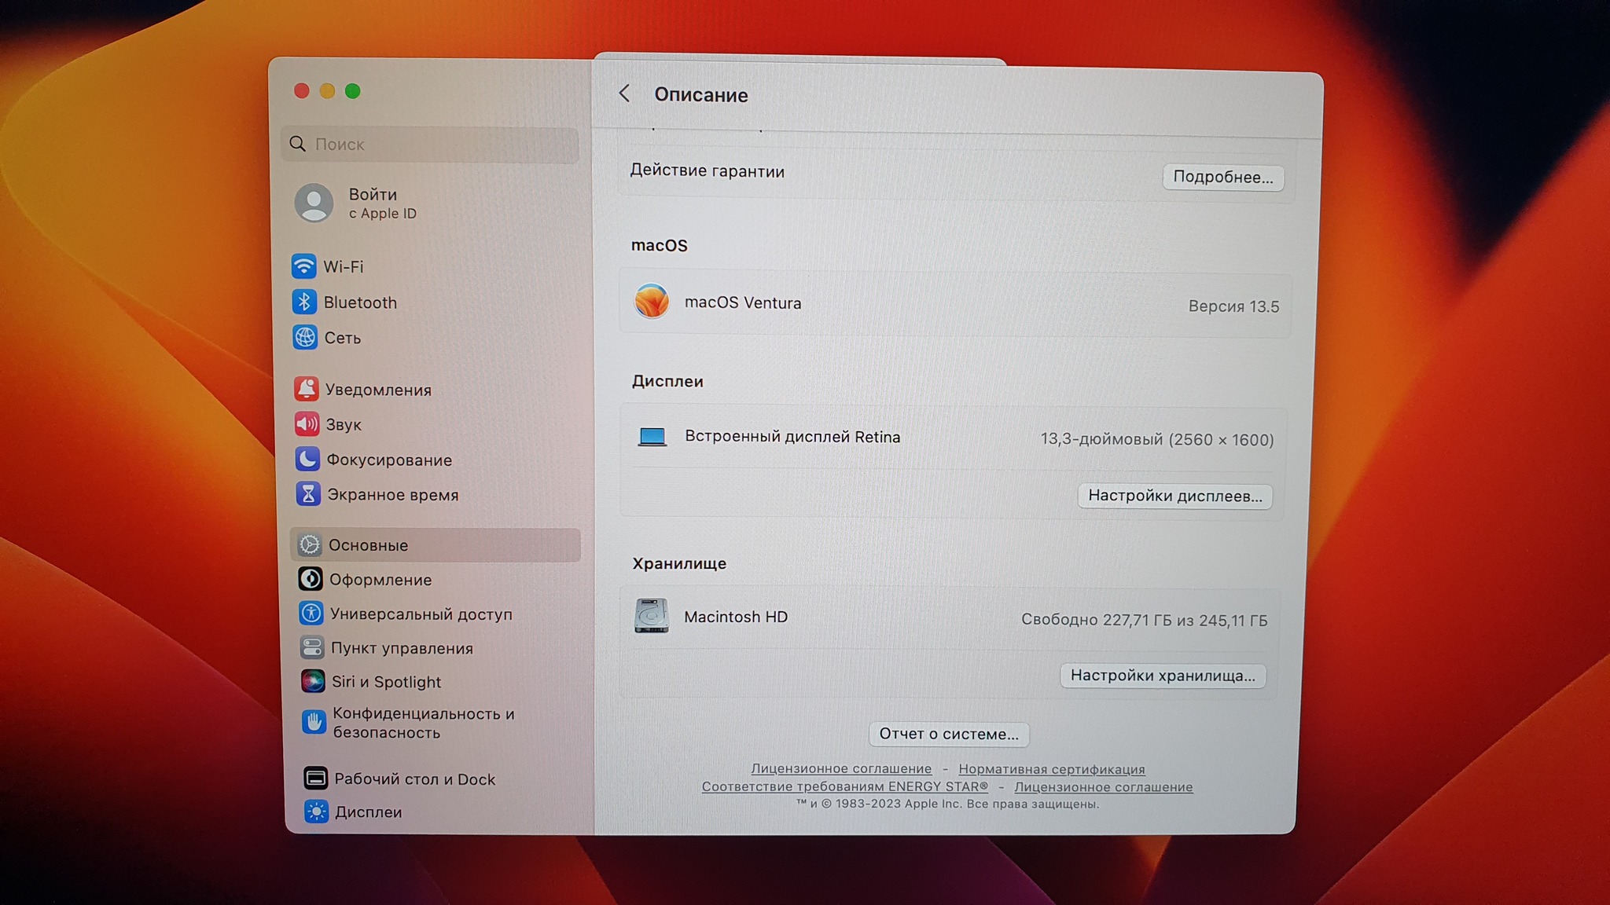Select Основные in the sidebar
The image size is (1610, 905).
tap(368, 545)
